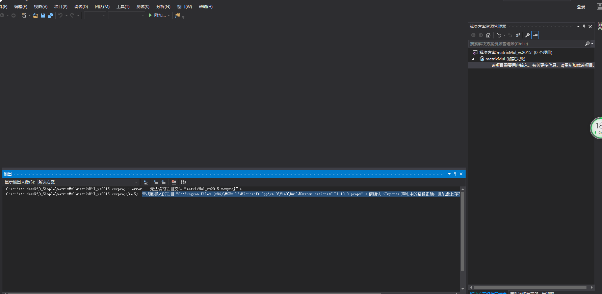This screenshot has width=602, height=294.
Task: Open the output source dropdown showing 解决方案
Action: pyautogui.click(x=88, y=182)
